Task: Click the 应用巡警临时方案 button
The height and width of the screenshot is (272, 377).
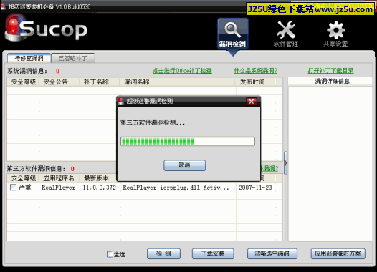Action: tap(338, 253)
